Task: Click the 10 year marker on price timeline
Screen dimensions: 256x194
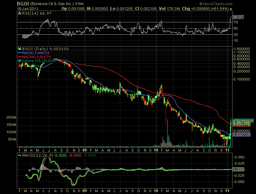Action: click(x=156, y=150)
